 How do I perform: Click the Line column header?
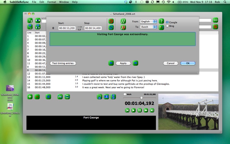[30, 33]
